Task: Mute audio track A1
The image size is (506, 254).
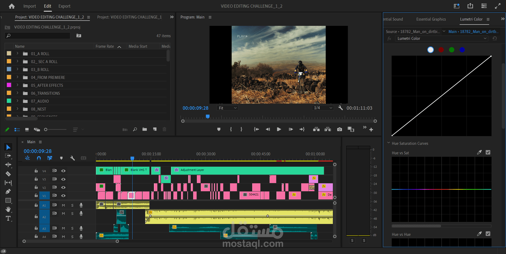Action: (63, 205)
